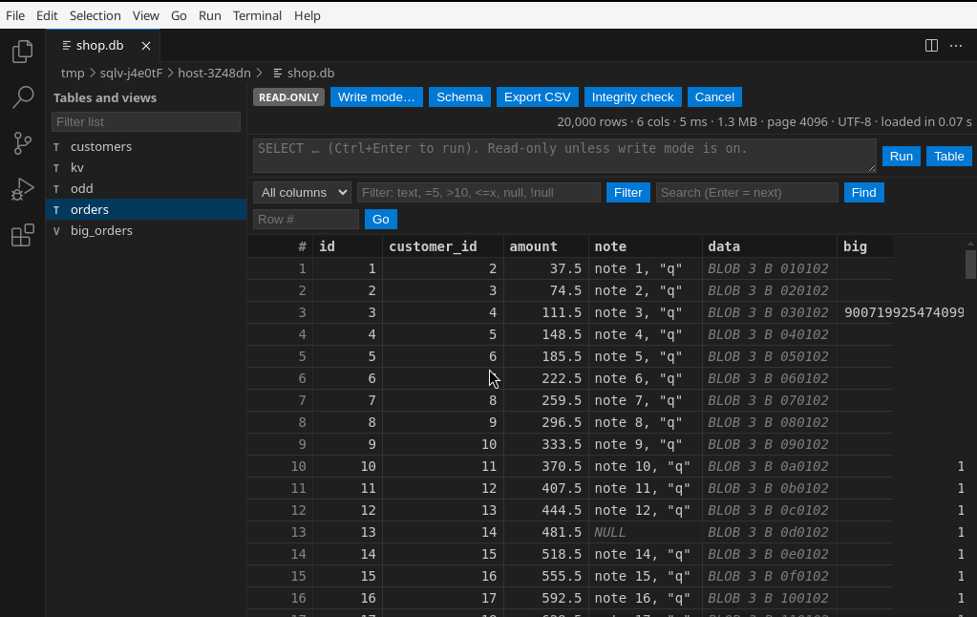Click the shop.db breadcrumb segment

click(x=304, y=73)
